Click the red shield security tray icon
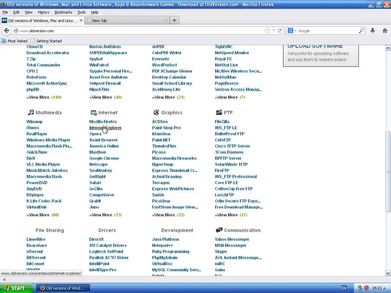 click(366, 288)
